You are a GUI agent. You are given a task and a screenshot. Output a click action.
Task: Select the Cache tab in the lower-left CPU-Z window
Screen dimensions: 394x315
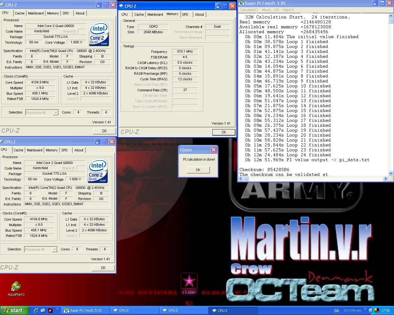pos(18,150)
